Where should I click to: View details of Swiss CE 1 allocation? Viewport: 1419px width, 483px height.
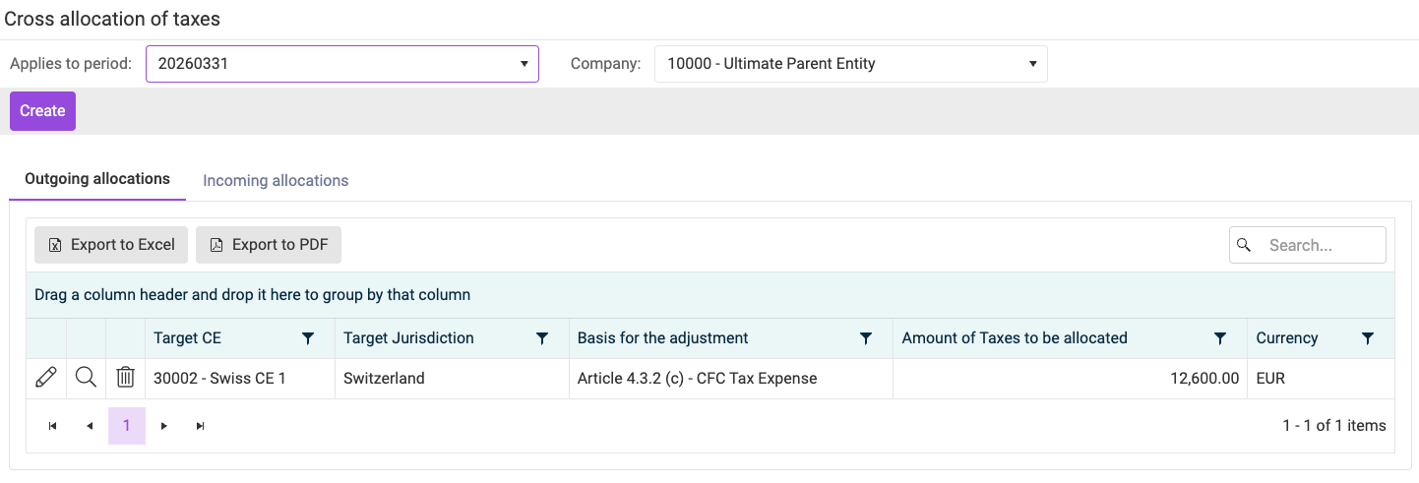[x=86, y=378]
